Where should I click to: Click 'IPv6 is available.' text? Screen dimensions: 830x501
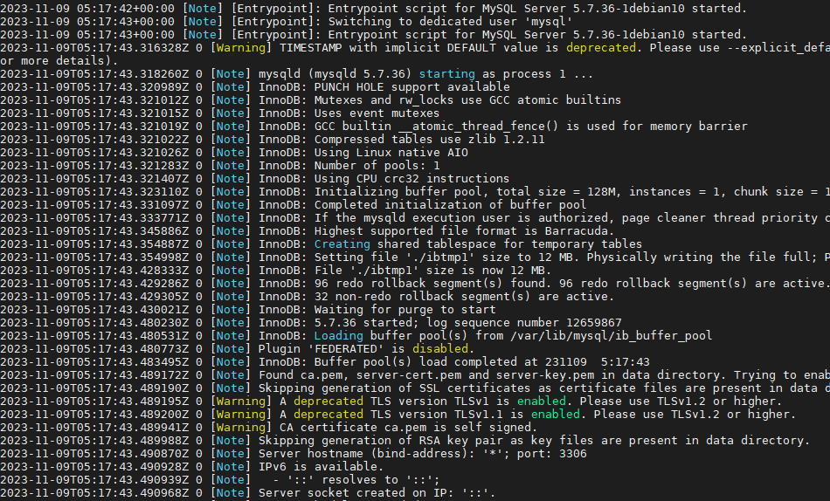click(x=321, y=467)
